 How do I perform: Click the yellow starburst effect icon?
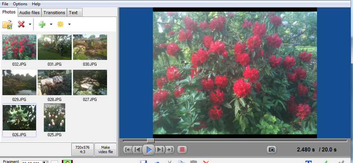60,24
